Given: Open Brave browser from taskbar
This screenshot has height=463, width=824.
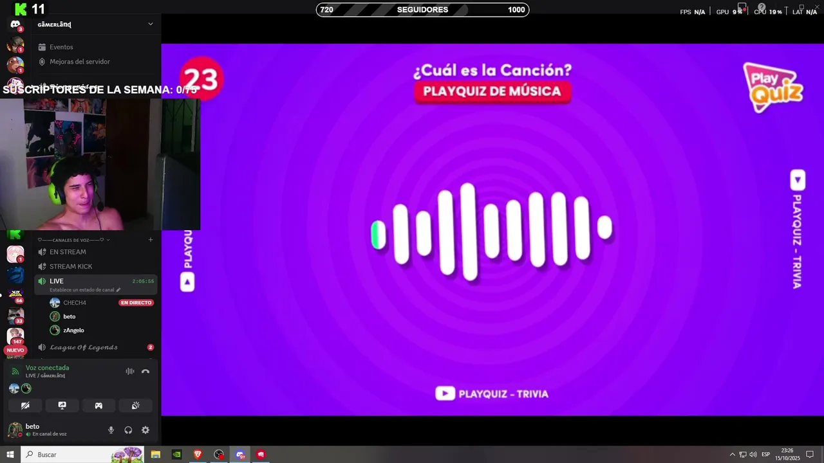Looking at the screenshot, I should click(x=198, y=454).
